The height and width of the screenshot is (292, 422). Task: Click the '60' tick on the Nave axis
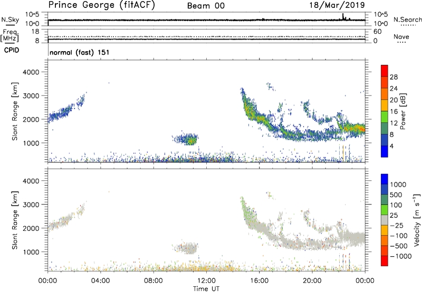377,32
